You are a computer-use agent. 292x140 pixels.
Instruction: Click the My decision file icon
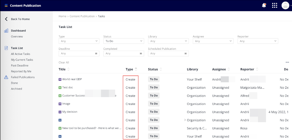[60, 112]
